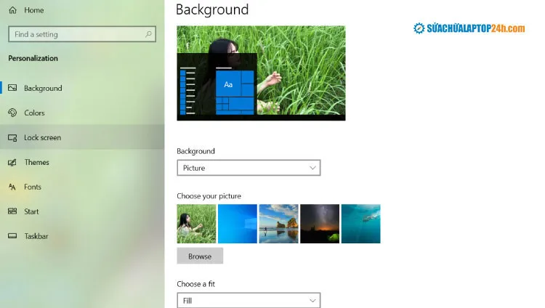Viewport: 545px width, 308px height.
Task: Pick the beach with rock wallpaper thumbnail
Action: point(279,224)
